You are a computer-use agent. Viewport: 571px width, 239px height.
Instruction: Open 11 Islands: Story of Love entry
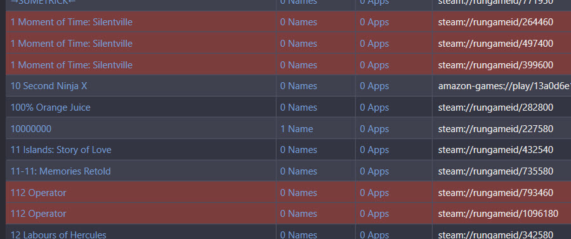point(61,150)
